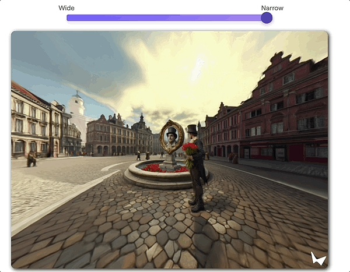Click the pedestrian walking on the left sidewalk

(x=31, y=159)
